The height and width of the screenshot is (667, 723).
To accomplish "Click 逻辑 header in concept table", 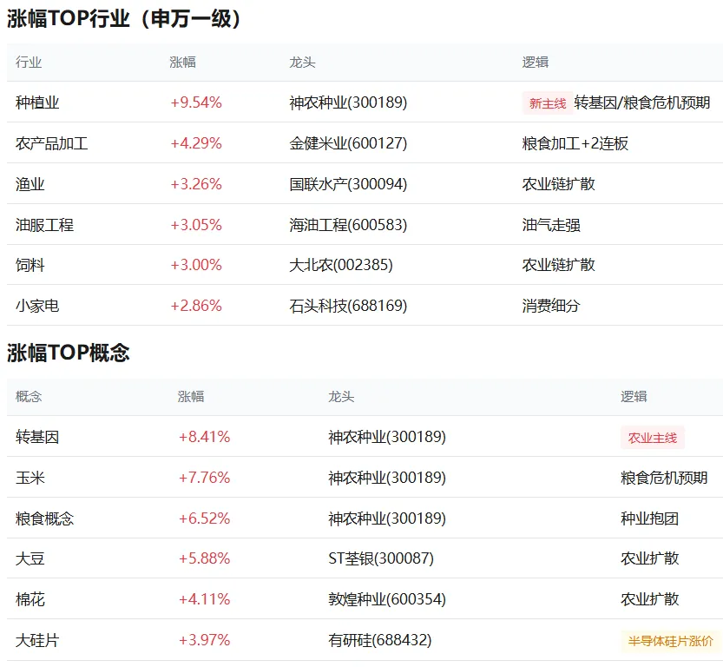I will click(634, 397).
